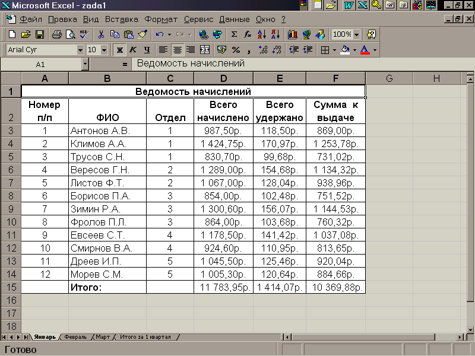Open the Arial Cyr font dropdown

point(80,50)
